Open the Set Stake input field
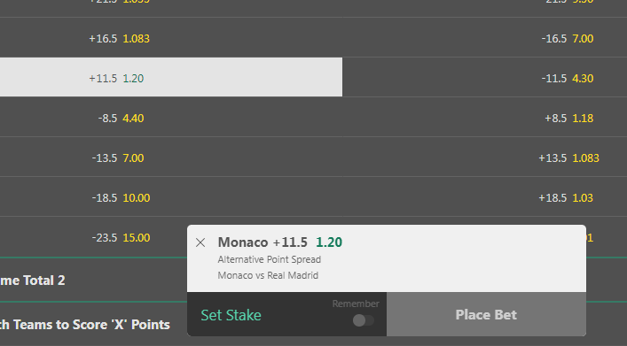This screenshot has width=627, height=346. click(x=286, y=314)
